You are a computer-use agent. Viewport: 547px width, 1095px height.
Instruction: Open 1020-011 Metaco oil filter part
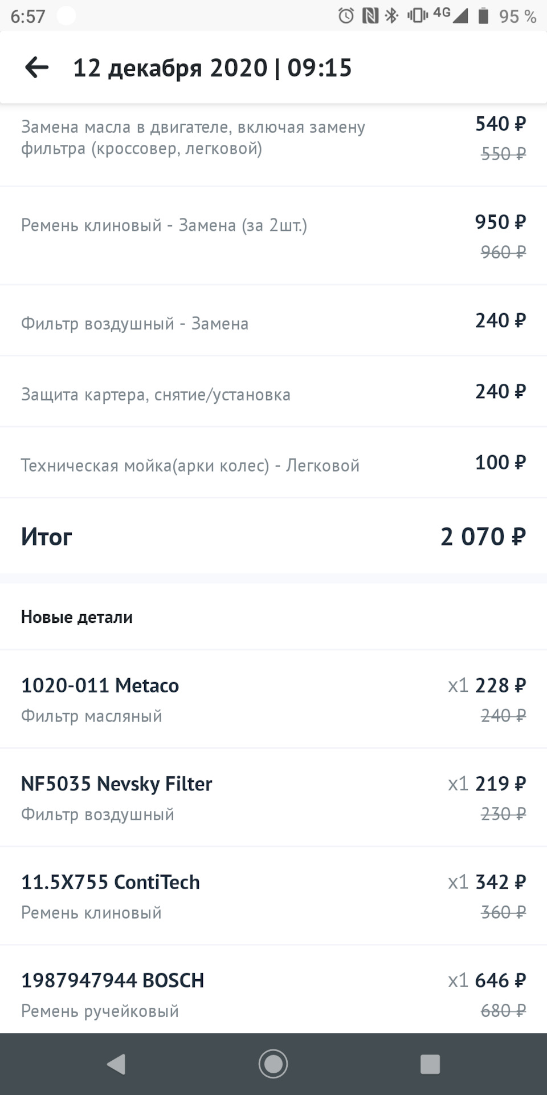point(273,699)
